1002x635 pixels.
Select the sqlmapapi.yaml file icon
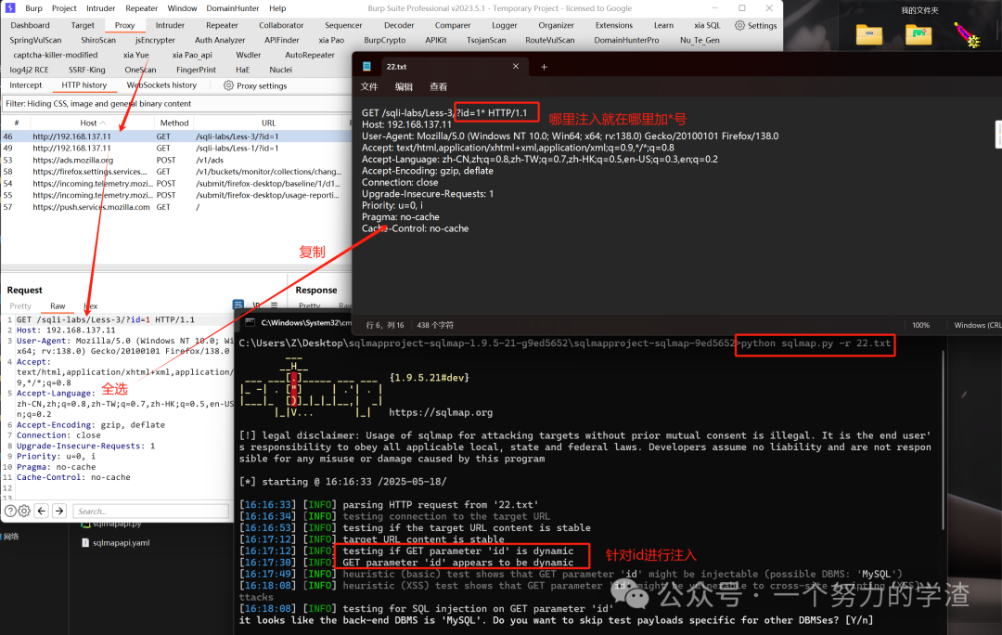point(85,543)
